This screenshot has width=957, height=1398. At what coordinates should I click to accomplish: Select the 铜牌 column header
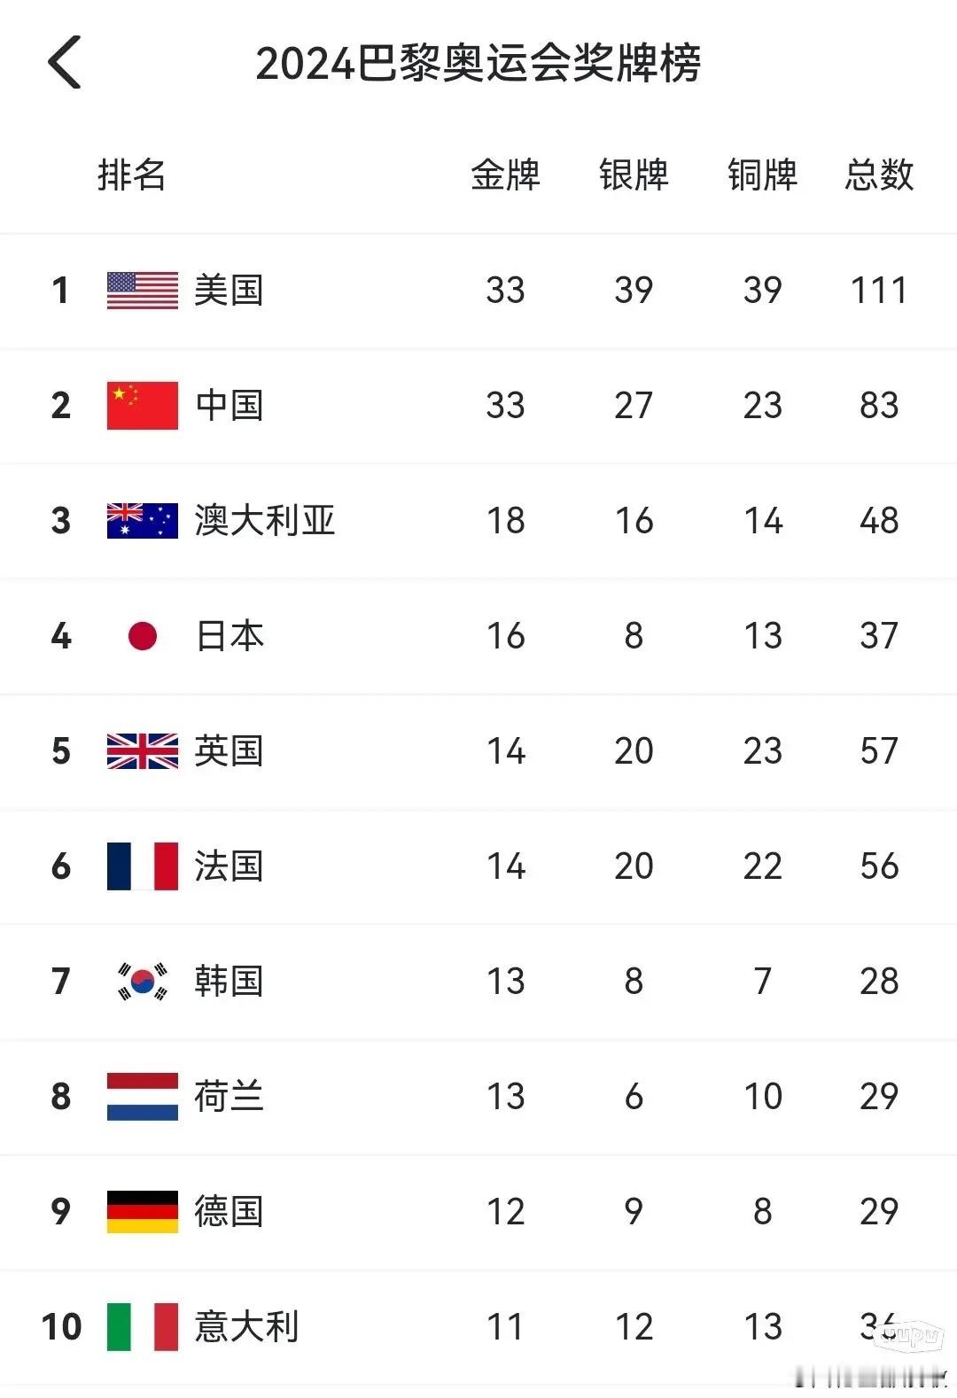click(x=763, y=175)
